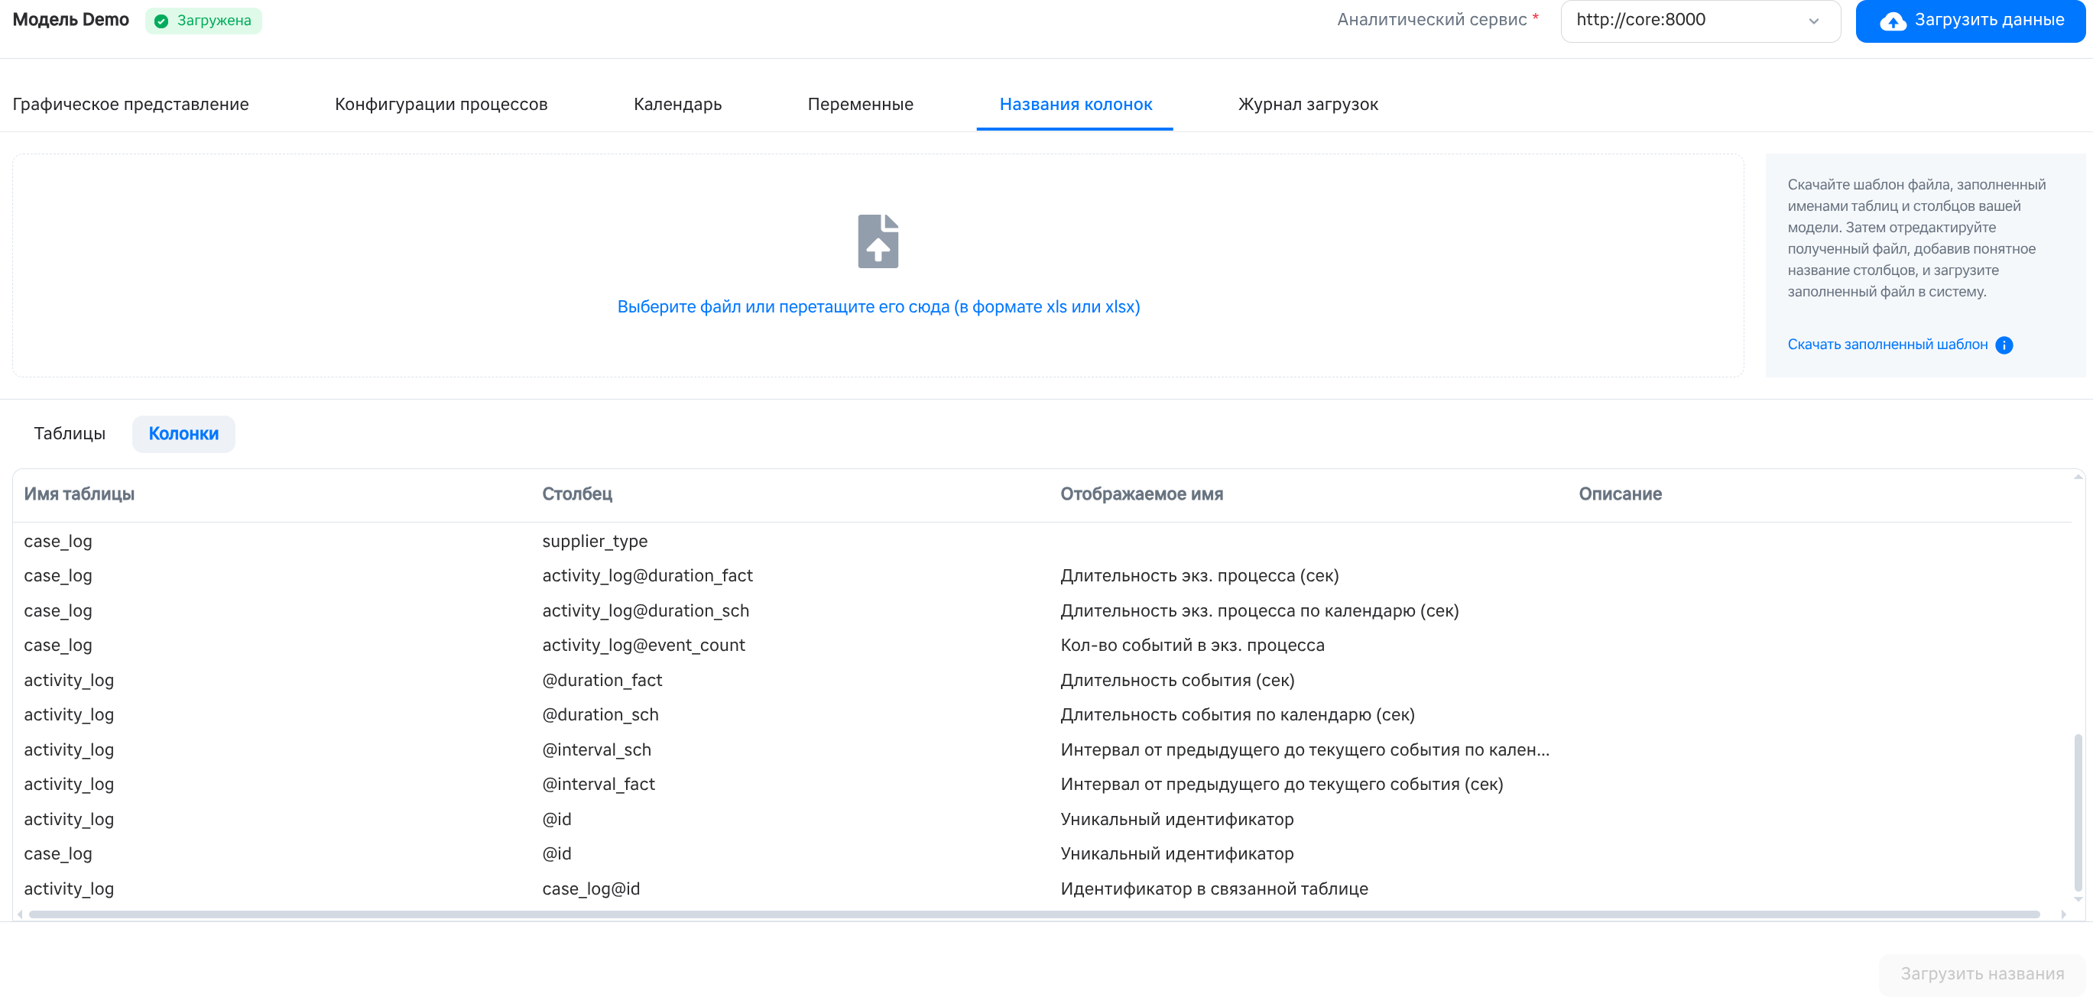Click the scroll-right arrow of table
The width and height of the screenshot is (2093, 997).
(2063, 914)
